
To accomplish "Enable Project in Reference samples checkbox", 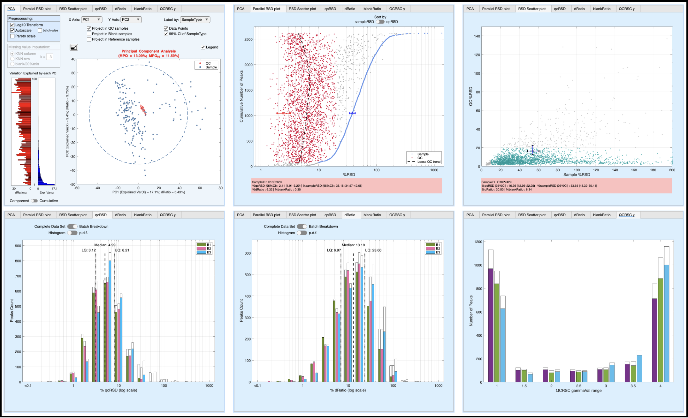I will 89,39.
